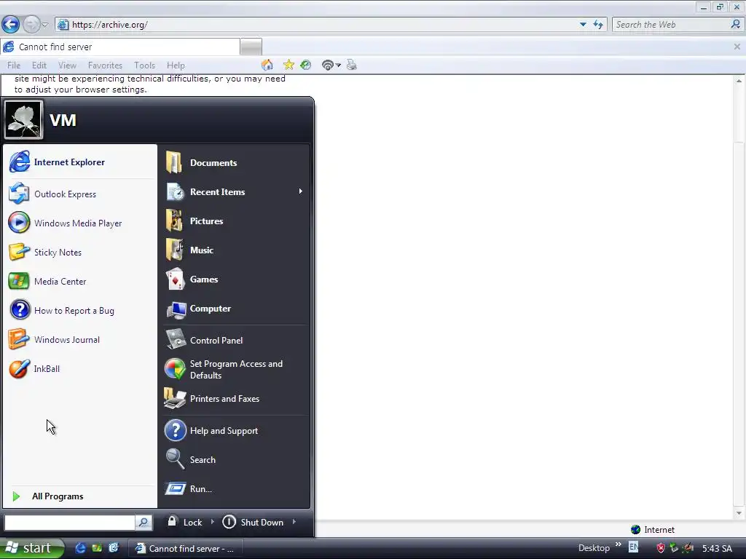
Task: Click the VM user account picture
Action: 23,120
